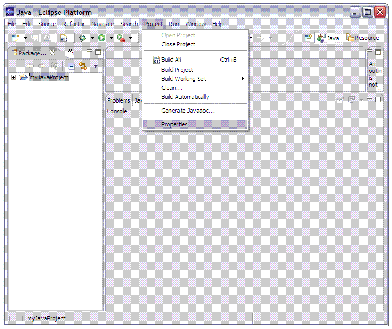
Task: Click the New wizard toolbar icon
Action: pos(15,38)
